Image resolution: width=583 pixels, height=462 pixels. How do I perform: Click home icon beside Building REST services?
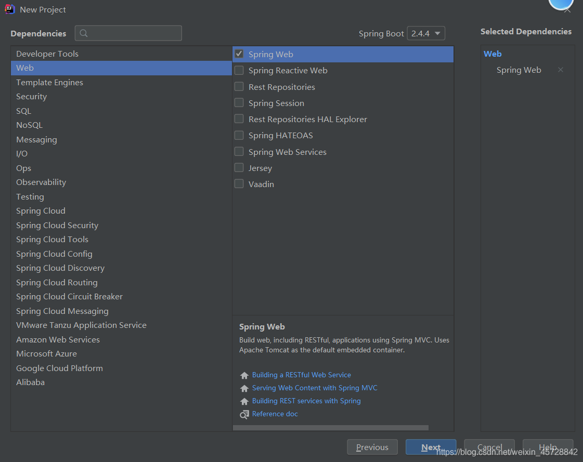244,401
